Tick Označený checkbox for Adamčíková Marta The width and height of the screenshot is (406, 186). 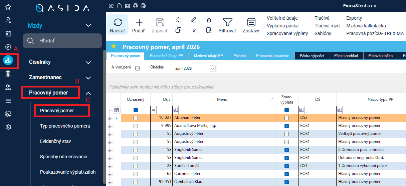pos(136,126)
